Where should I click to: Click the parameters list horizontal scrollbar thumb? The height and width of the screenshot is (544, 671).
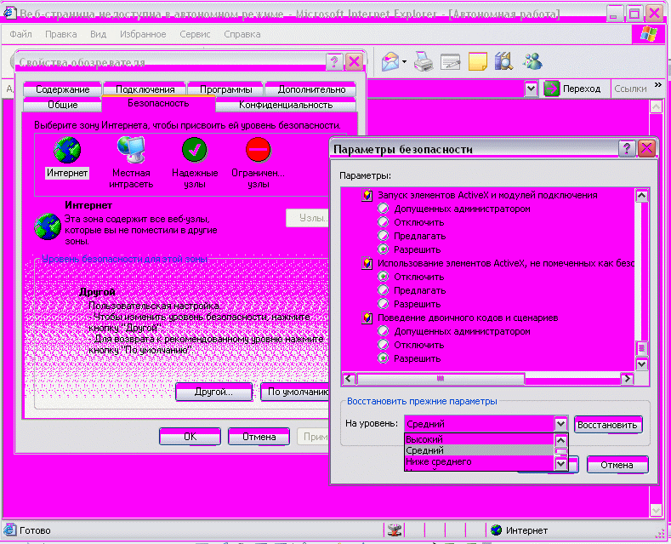coord(441,379)
